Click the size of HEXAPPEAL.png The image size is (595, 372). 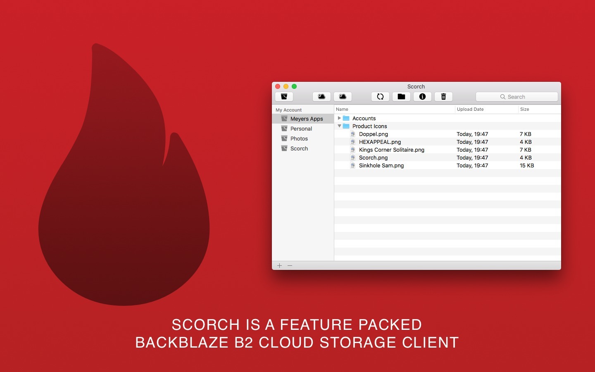[526, 142]
